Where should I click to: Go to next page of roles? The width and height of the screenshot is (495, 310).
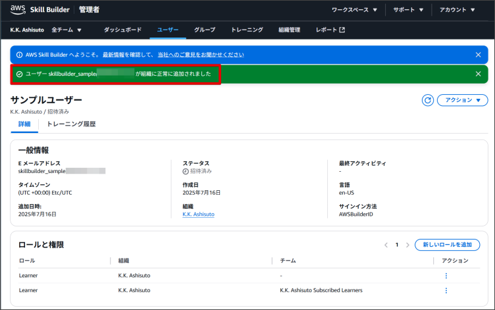pos(407,245)
